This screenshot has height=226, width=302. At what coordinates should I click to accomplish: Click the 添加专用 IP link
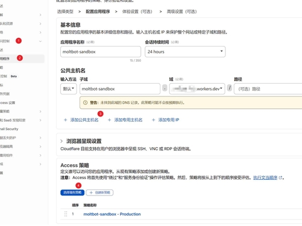click(166, 120)
